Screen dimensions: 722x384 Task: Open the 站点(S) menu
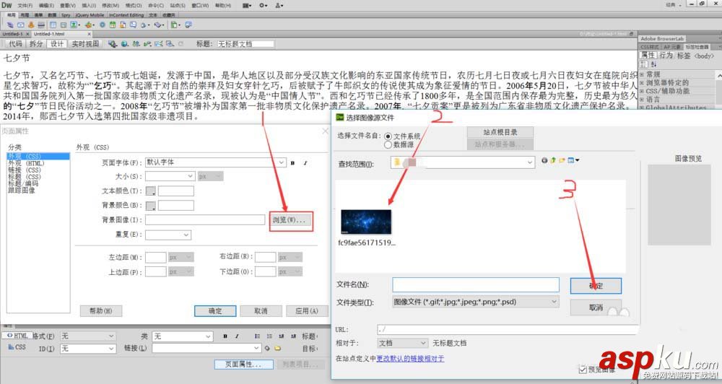pos(178,6)
